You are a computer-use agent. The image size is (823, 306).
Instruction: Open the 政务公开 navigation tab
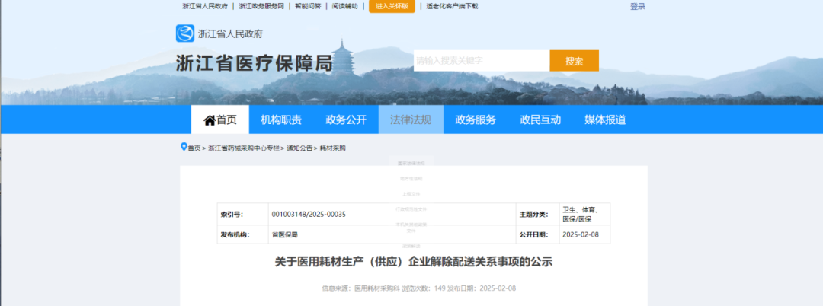(346, 120)
